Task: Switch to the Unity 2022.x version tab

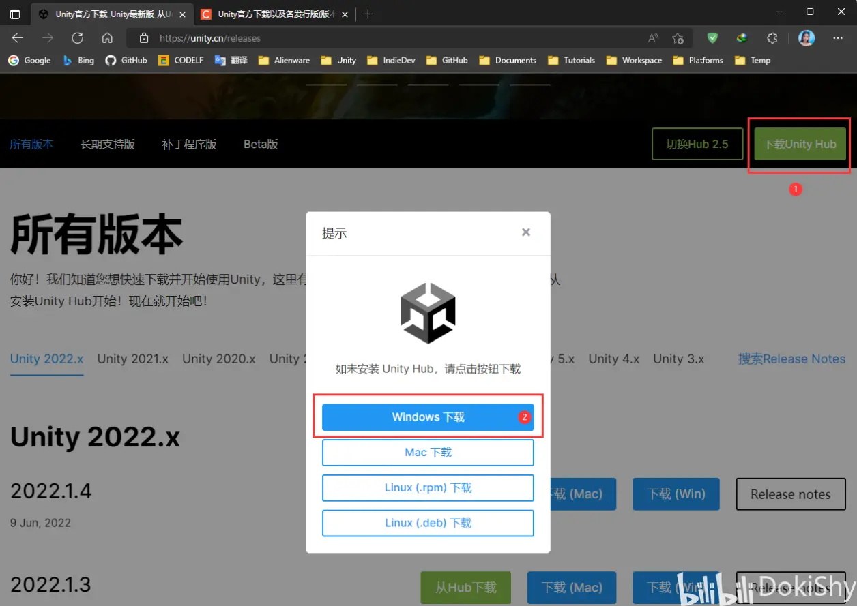Action: (x=46, y=359)
